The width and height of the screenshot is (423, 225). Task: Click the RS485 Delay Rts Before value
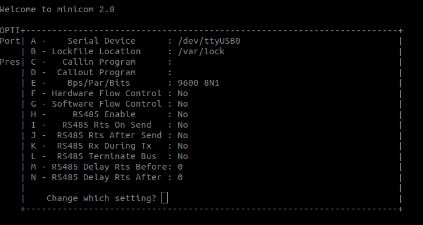pyautogui.click(x=180, y=167)
